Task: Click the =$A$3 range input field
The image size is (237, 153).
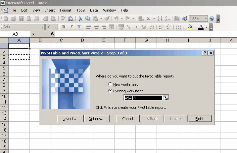Action: pos(143,98)
